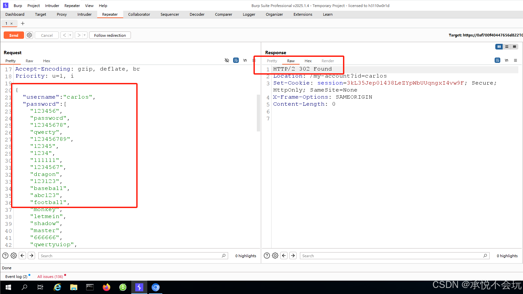Screen dimensions: 523x294
Task: Open the Help menu
Action: click(x=103, y=6)
